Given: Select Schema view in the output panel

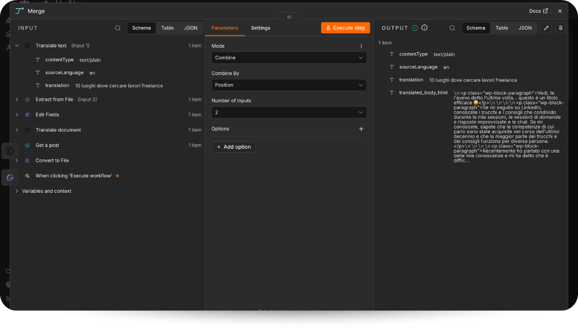Looking at the screenshot, I should coord(476,28).
